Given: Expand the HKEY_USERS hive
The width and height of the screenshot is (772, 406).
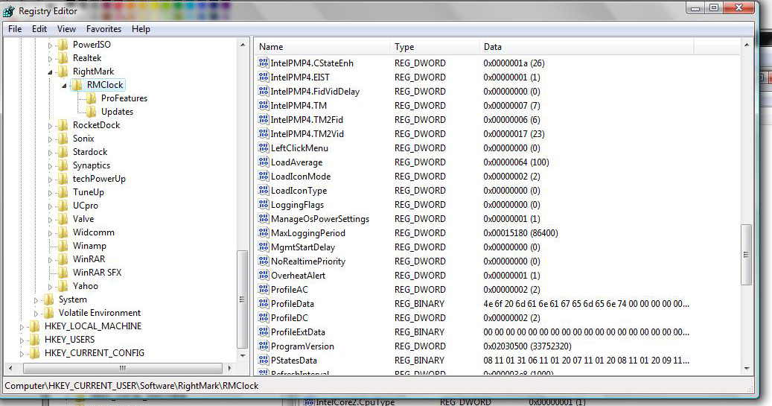Looking at the screenshot, I should (x=21, y=340).
